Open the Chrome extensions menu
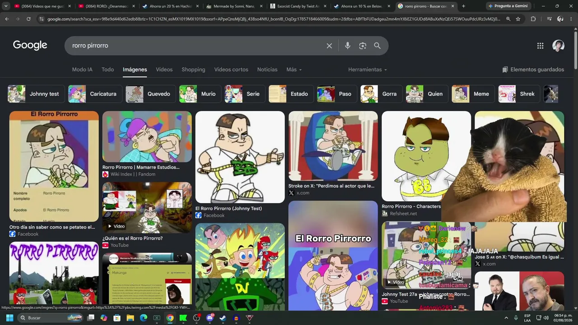The image size is (578, 325). [x=533, y=19]
